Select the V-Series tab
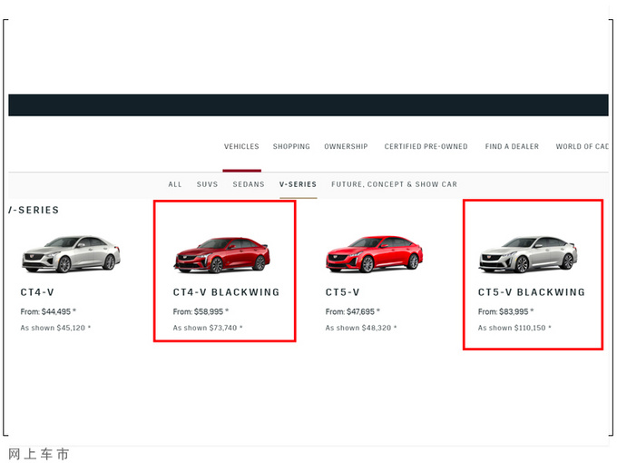Image resolution: width=617 pixels, height=463 pixels. coord(298,184)
